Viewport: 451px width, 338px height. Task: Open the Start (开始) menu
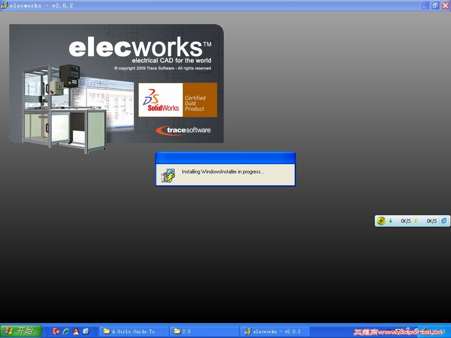click(21, 331)
